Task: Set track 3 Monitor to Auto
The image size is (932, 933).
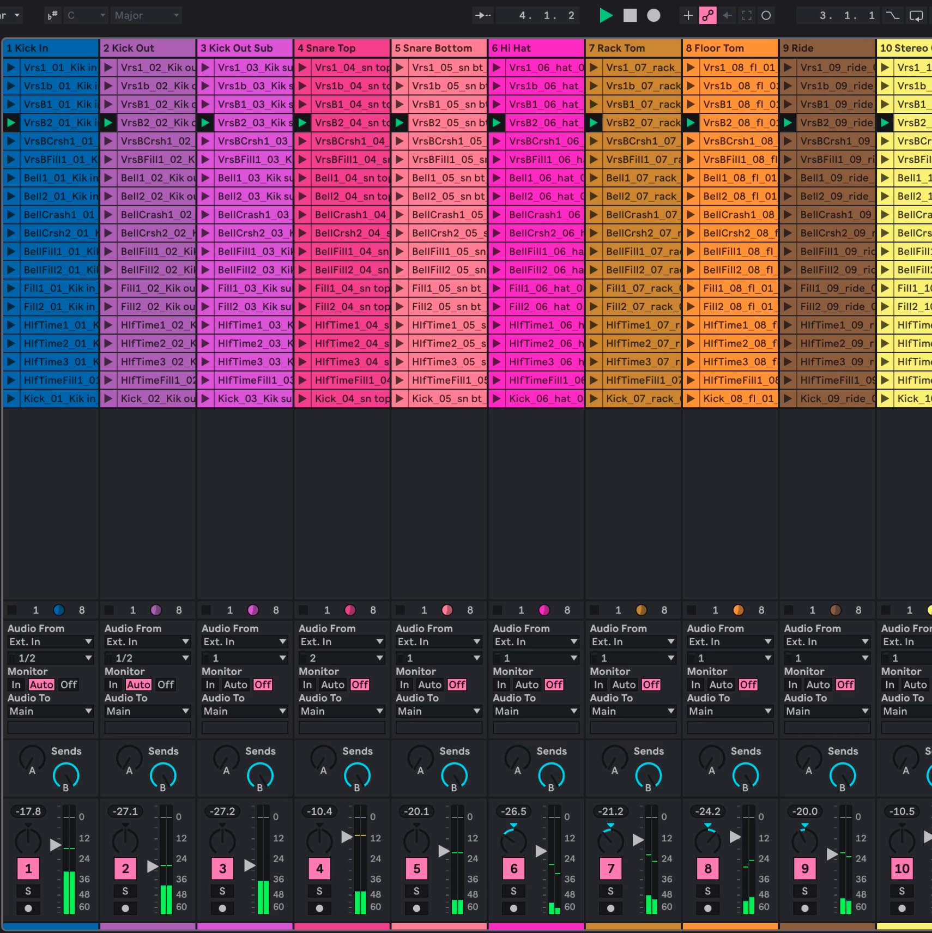Action: 235,685
